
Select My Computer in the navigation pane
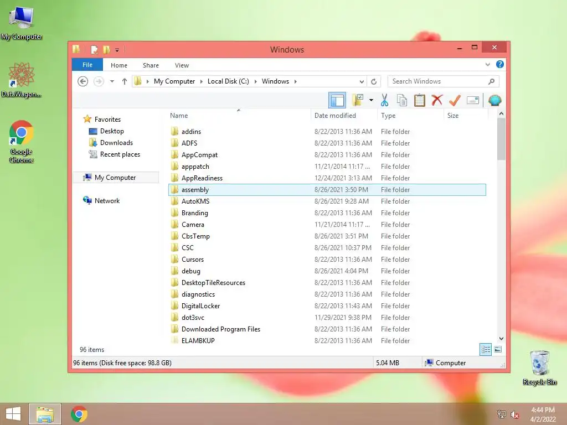pyautogui.click(x=116, y=178)
